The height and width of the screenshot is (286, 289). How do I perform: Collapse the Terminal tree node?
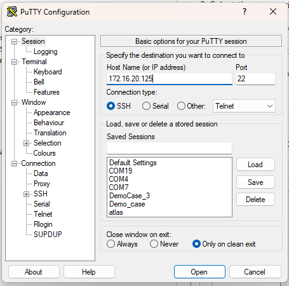pyautogui.click(x=14, y=62)
